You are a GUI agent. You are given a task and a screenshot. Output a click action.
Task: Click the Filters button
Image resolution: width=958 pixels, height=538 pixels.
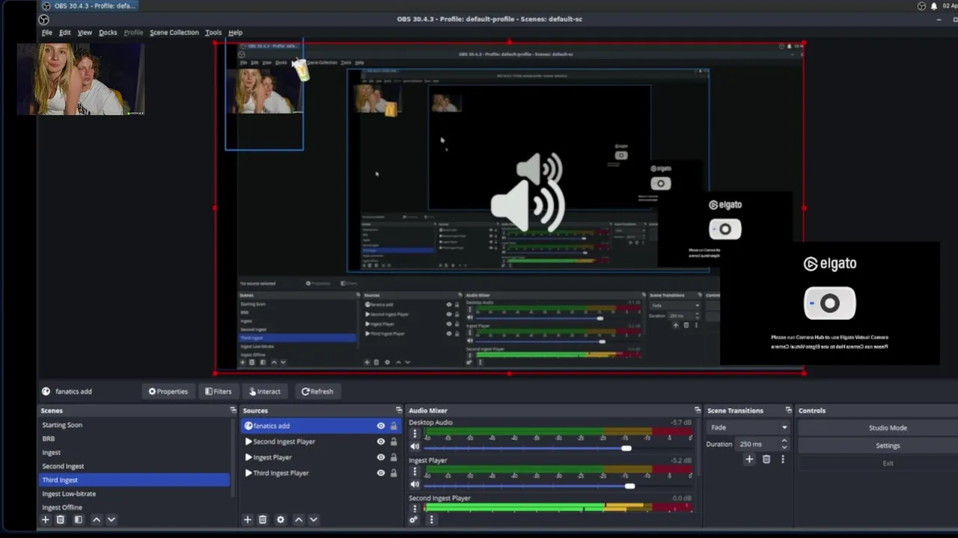(218, 392)
